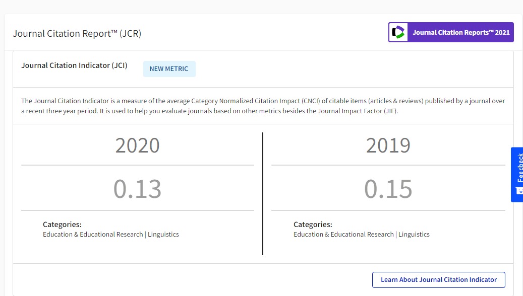Click the Journal Citation Report (JCR) title
The image size is (523, 296).
point(77,34)
